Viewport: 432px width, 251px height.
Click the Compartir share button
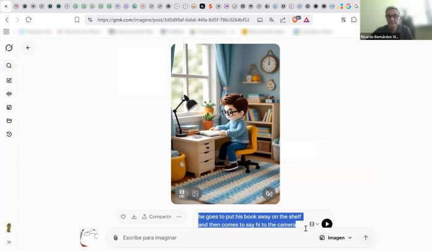156,217
